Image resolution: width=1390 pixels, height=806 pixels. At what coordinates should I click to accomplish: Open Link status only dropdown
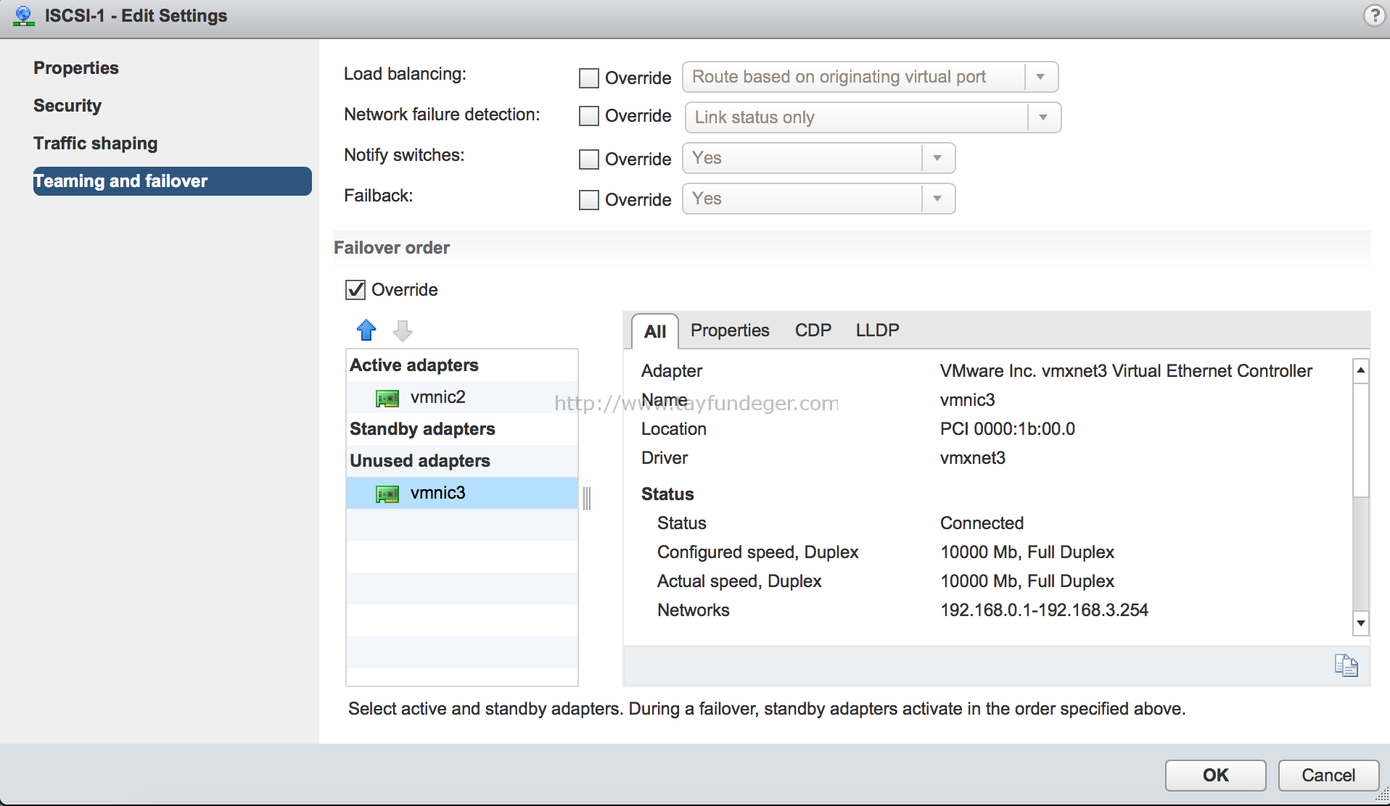click(873, 117)
